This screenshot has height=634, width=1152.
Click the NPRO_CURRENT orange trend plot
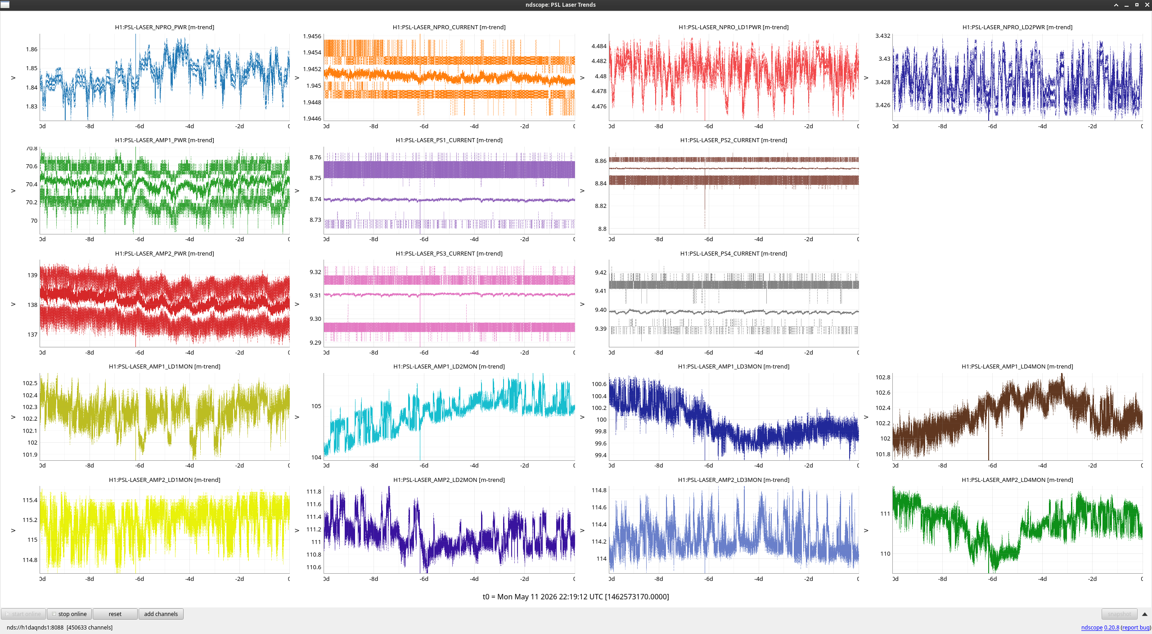click(449, 77)
